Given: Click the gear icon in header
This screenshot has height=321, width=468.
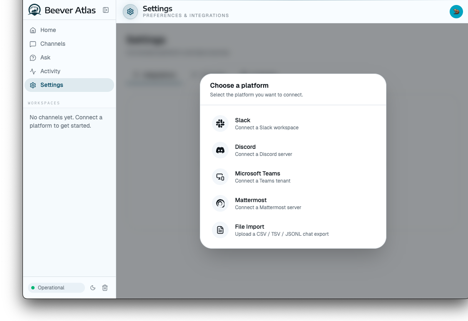Looking at the screenshot, I should (130, 12).
